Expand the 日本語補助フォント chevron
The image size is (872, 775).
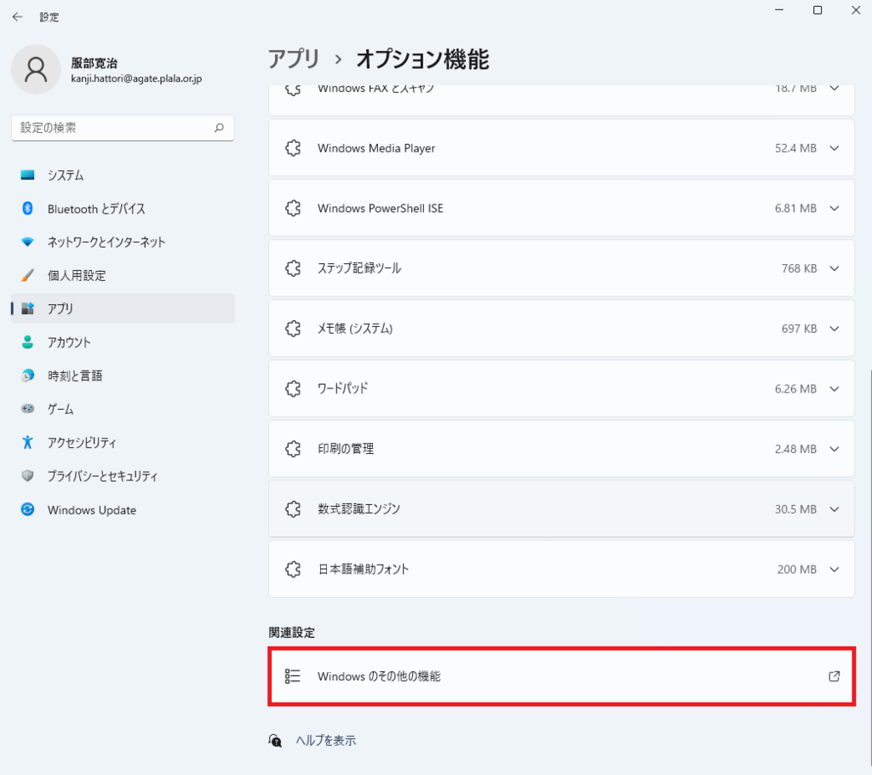pyautogui.click(x=835, y=569)
